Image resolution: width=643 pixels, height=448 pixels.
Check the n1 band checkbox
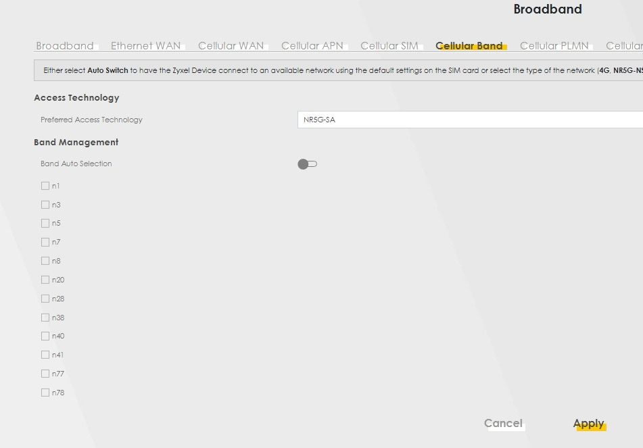click(45, 186)
